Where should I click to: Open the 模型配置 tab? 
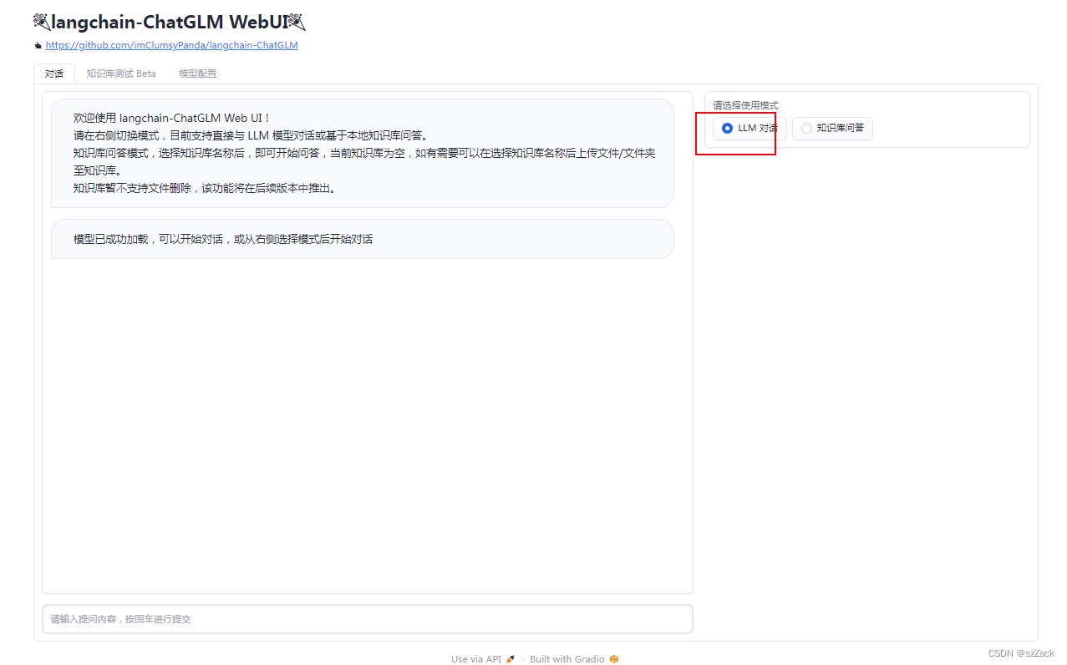point(197,74)
